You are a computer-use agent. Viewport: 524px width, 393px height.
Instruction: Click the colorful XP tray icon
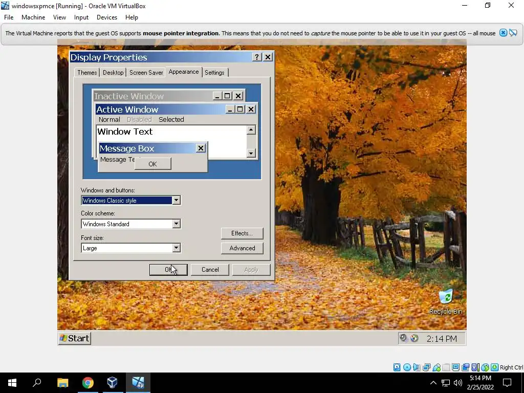tap(414, 338)
